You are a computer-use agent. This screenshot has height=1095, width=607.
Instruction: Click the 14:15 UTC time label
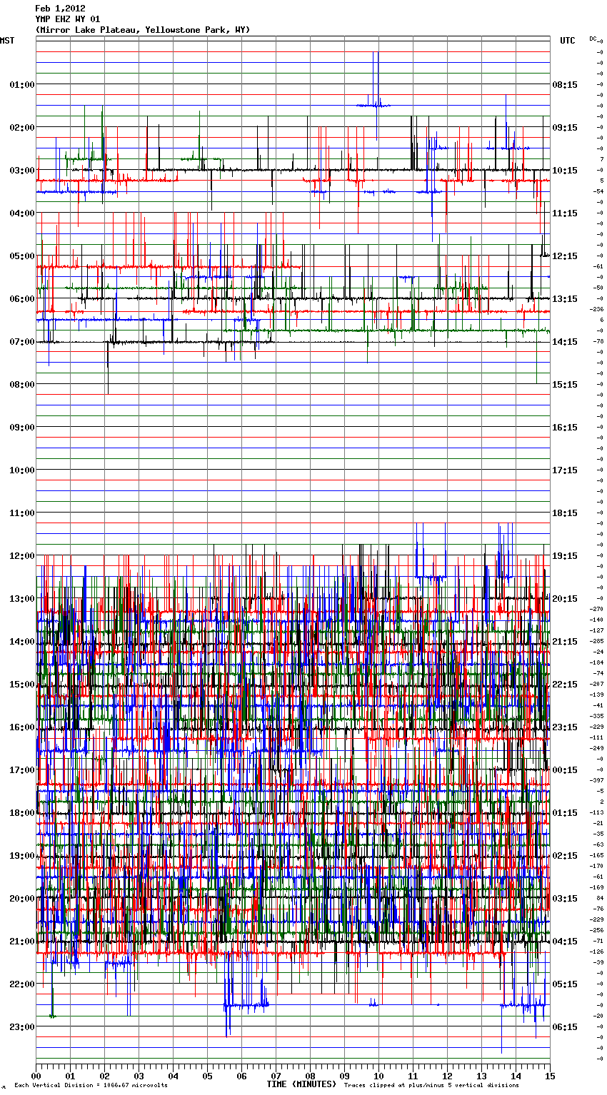point(565,342)
